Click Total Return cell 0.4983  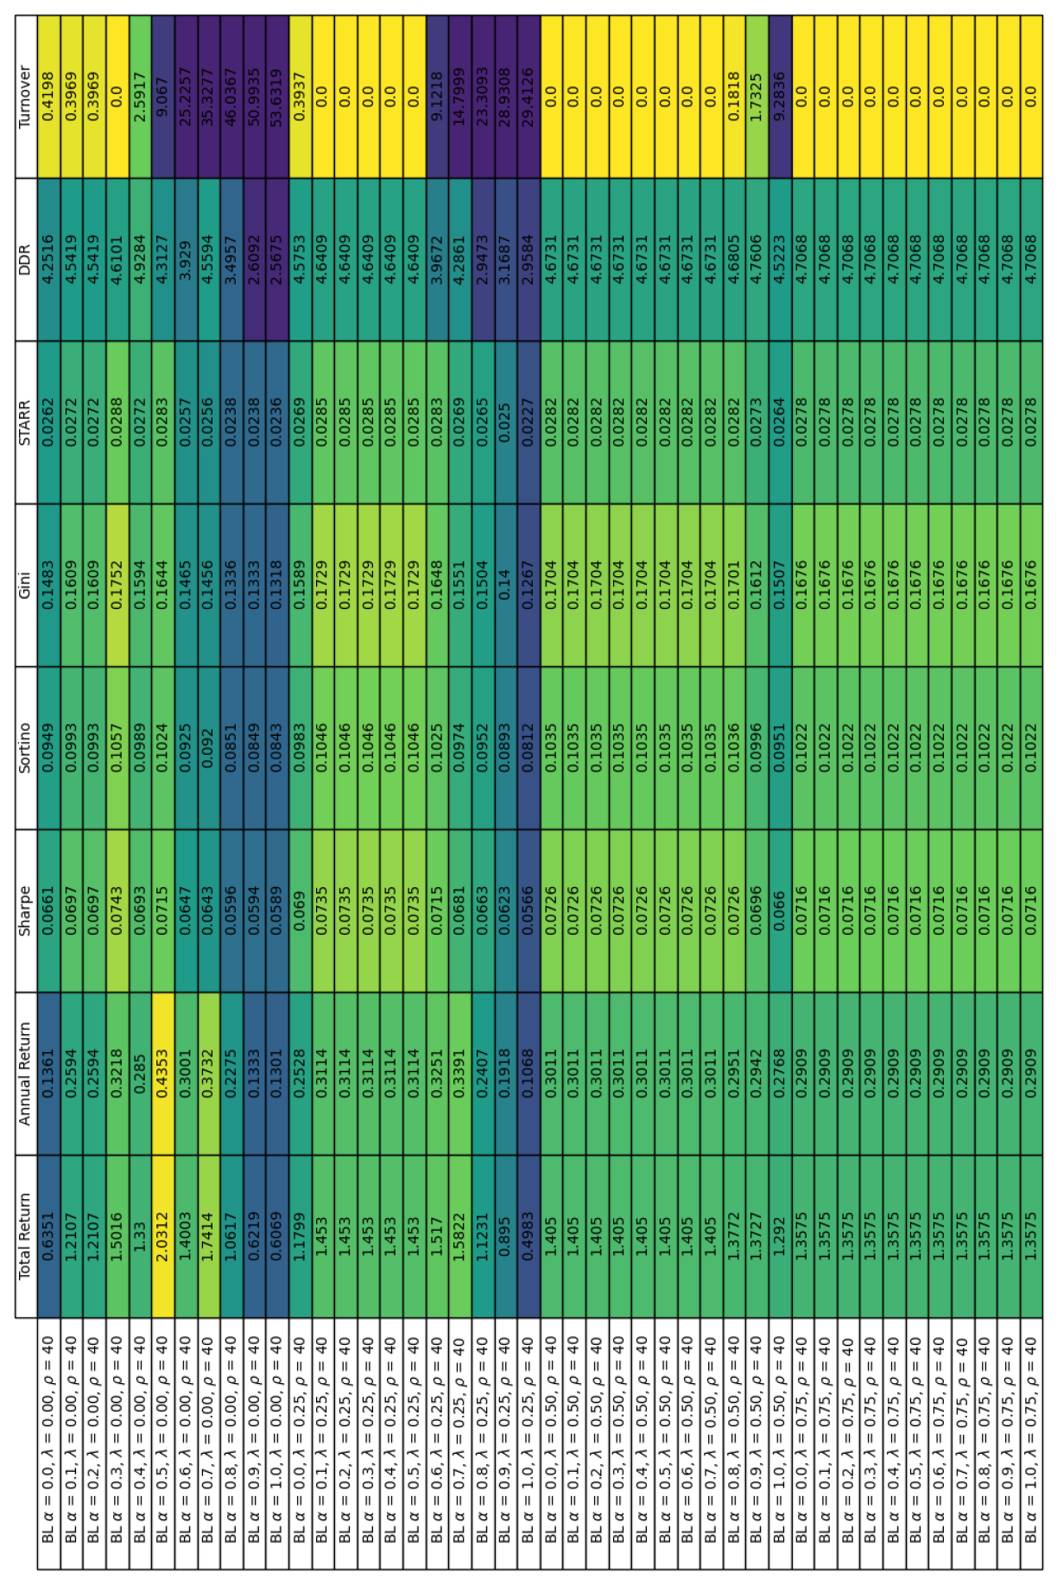529,1236
